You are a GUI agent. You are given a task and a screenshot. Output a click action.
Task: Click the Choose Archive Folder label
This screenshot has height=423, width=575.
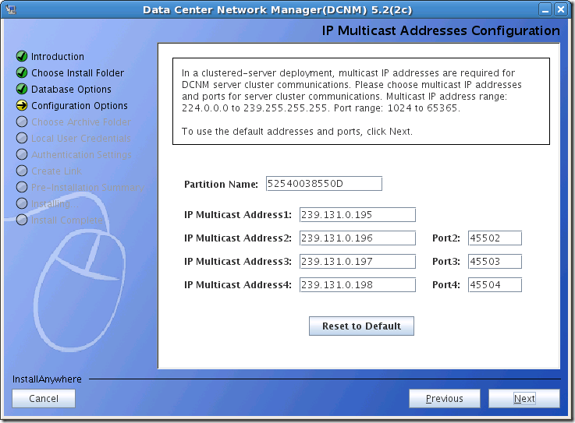(x=81, y=122)
